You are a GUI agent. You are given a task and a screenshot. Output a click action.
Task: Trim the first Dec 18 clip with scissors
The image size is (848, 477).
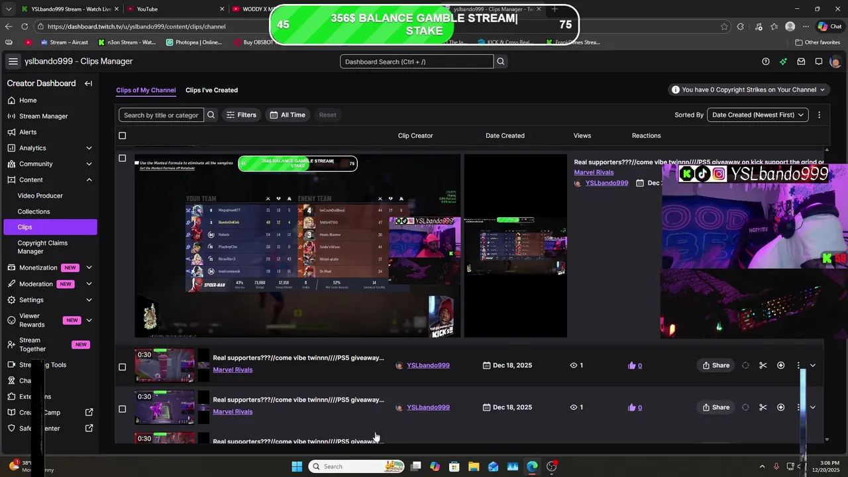[763, 365]
